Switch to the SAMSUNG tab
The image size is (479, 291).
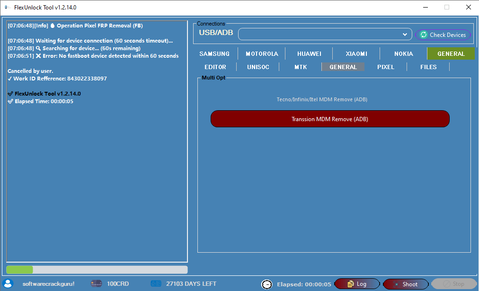(214, 53)
